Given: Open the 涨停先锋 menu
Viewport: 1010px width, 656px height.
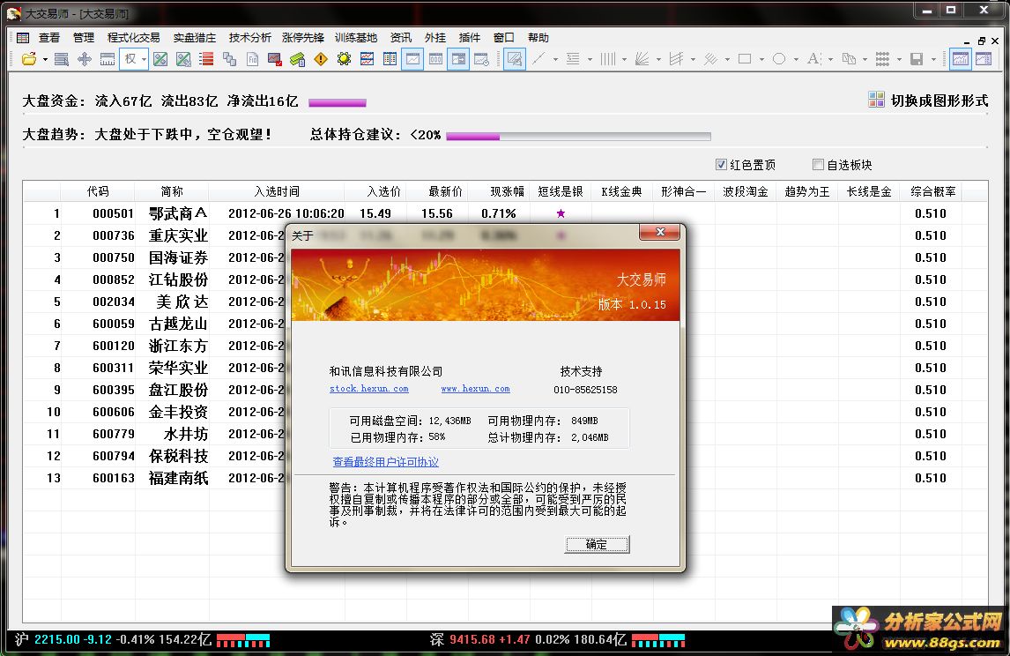Looking at the screenshot, I should point(303,37).
